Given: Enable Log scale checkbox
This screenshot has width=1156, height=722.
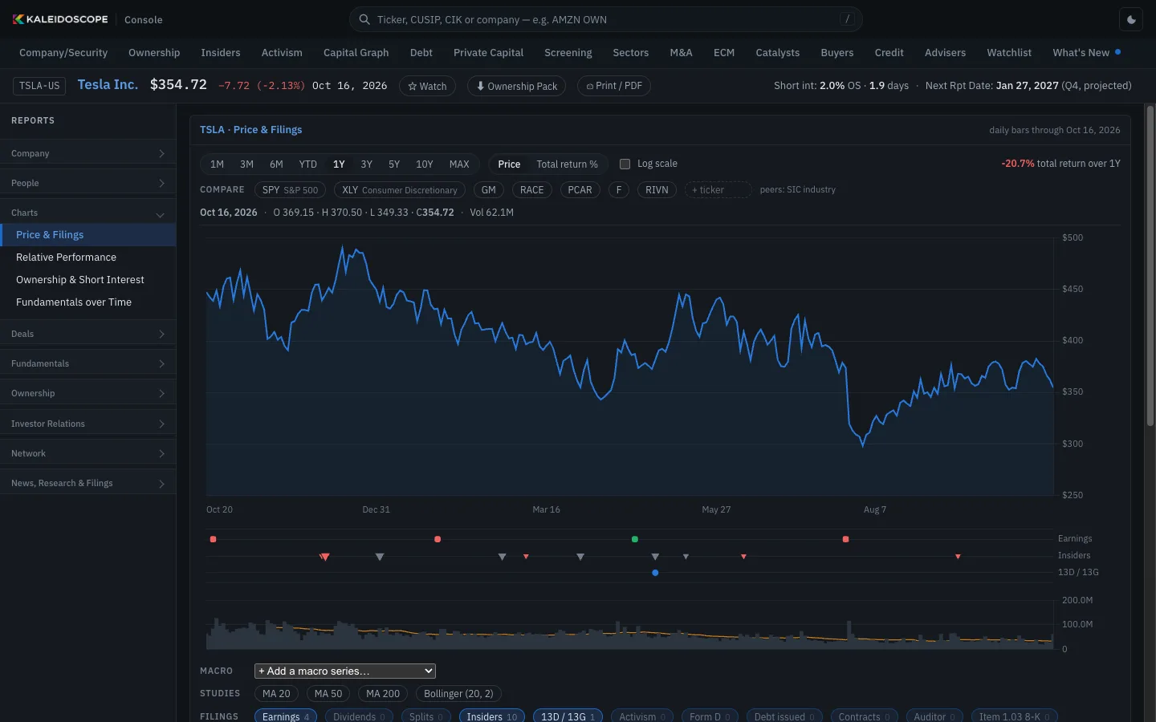Looking at the screenshot, I should coord(625,164).
